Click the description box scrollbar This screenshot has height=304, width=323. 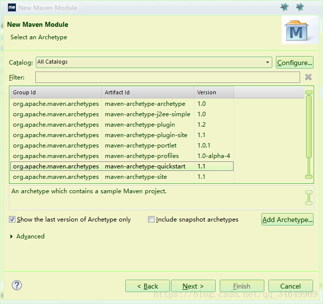(309, 198)
